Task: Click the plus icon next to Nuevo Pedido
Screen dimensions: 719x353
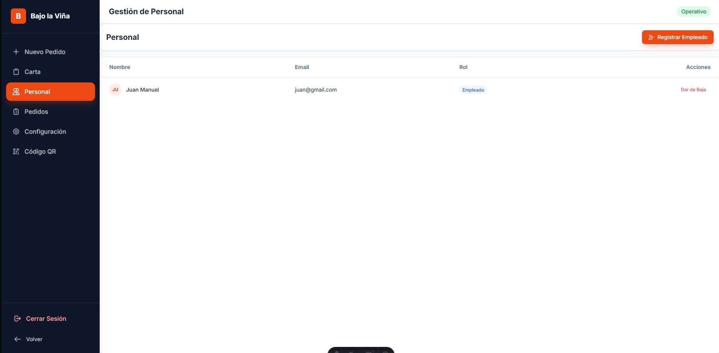Action: [x=16, y=52]
